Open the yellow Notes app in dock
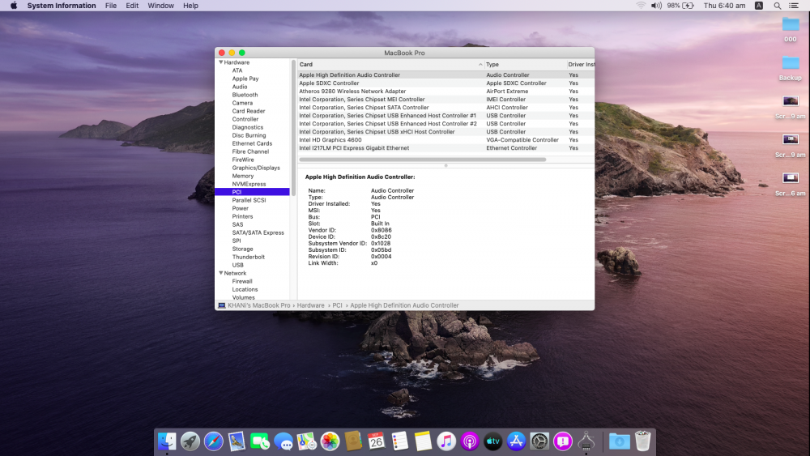 point(423,441)
